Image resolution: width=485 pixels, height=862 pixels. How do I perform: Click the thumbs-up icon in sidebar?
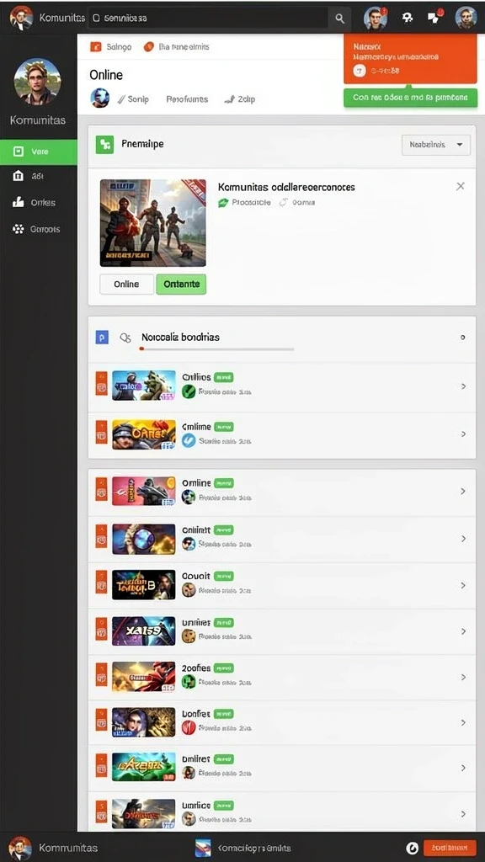(x=19, y=202)
